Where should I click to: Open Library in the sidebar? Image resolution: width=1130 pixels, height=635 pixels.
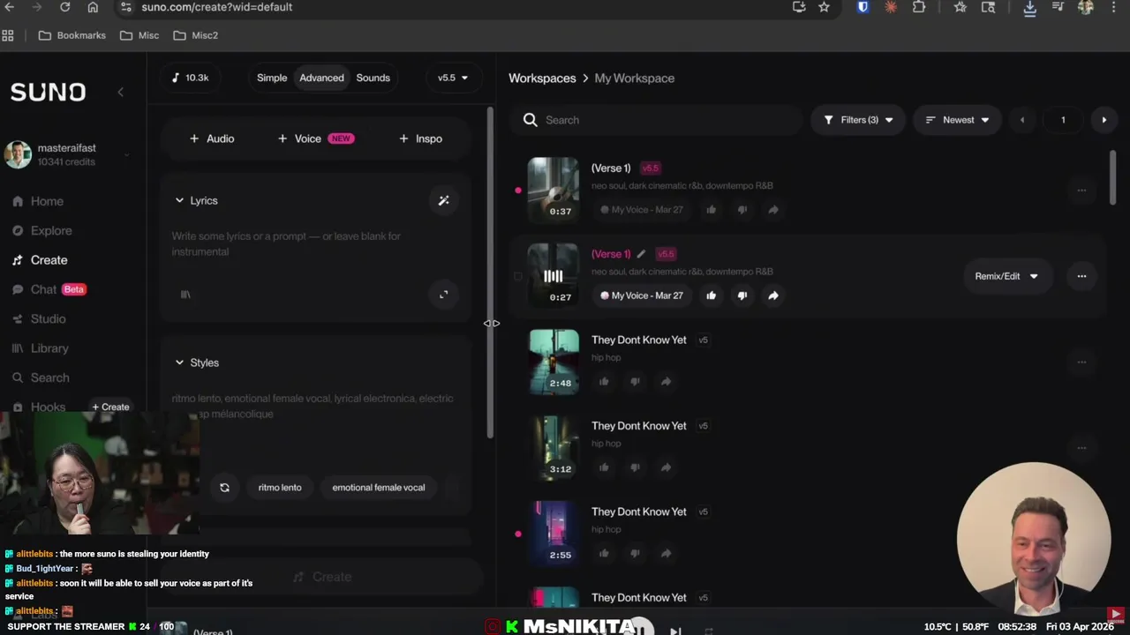coord(40,348)
